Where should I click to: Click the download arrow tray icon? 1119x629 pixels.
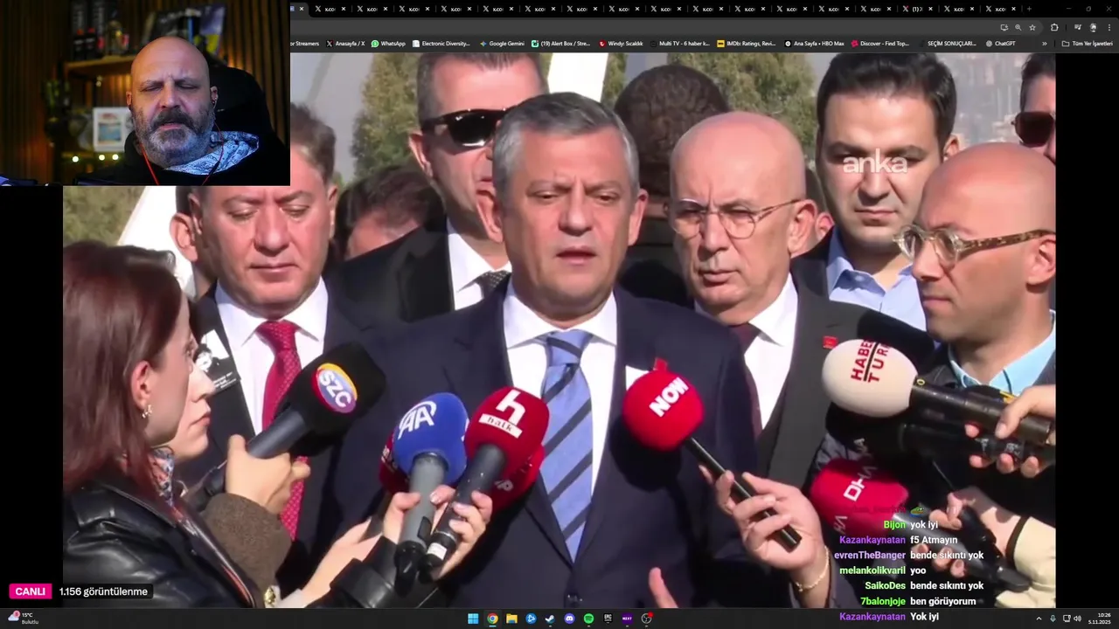pos(1053,619)
